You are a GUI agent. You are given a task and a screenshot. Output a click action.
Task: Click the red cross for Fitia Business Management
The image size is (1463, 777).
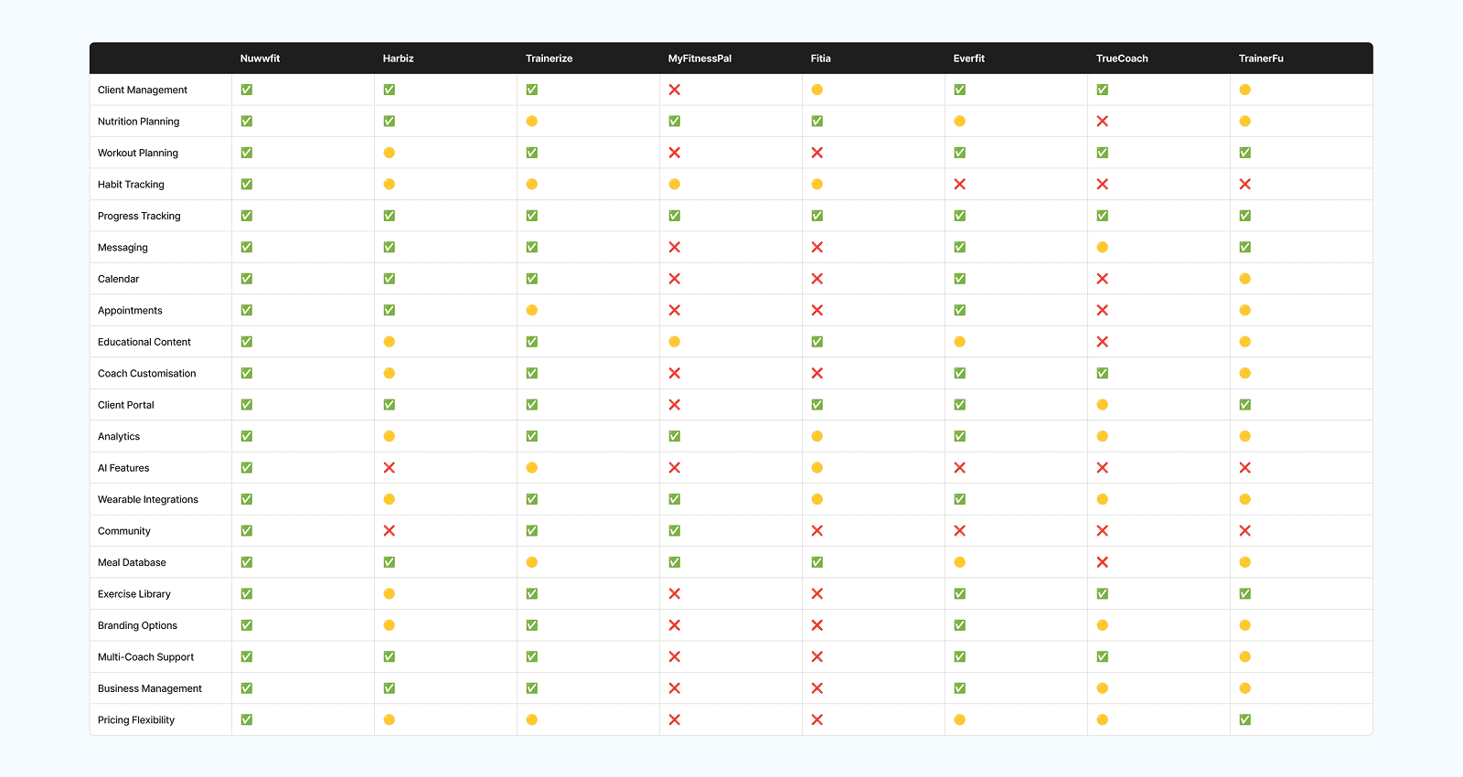pyautogui.click(x=817, y=688)
